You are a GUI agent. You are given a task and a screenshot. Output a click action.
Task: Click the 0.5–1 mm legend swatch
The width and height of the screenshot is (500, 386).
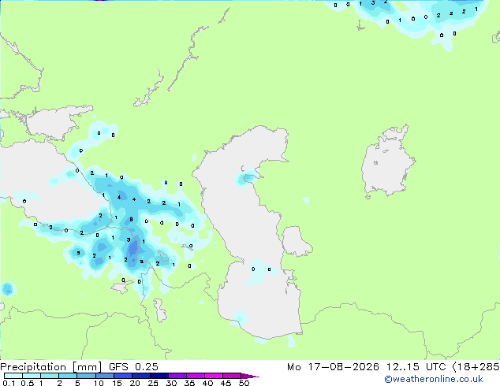(x=32, y=376)
